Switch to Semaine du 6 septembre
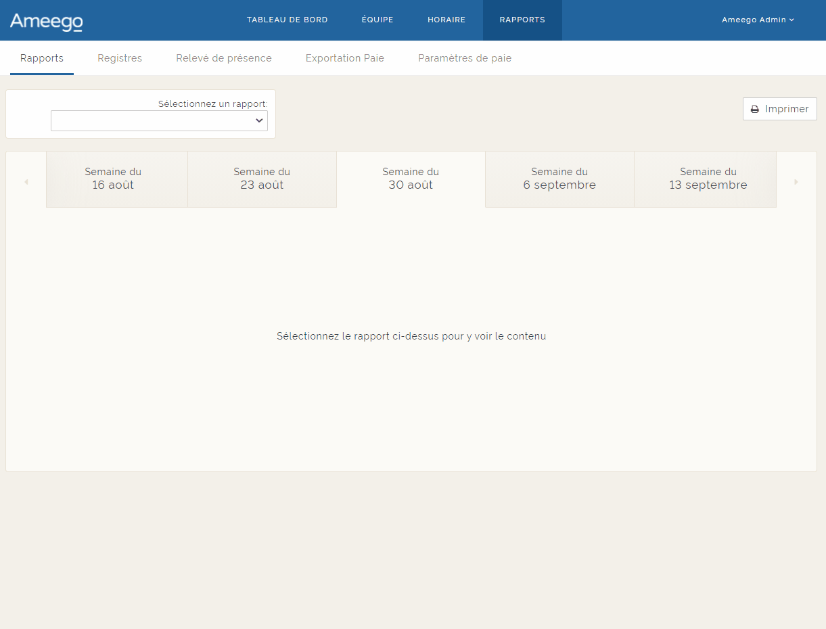 pos(559,179)
